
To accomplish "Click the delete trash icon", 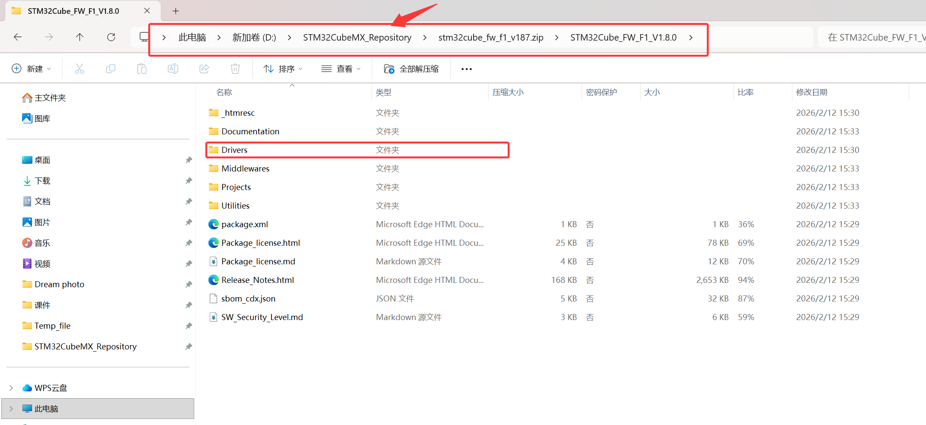I will click(235, 69).
